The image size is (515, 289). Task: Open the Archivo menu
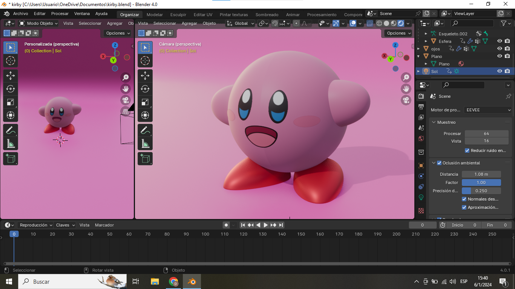[21, 14]
